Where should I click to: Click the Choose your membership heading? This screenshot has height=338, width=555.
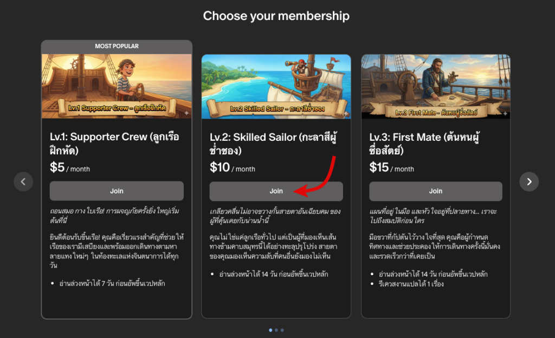pos(276,16)
